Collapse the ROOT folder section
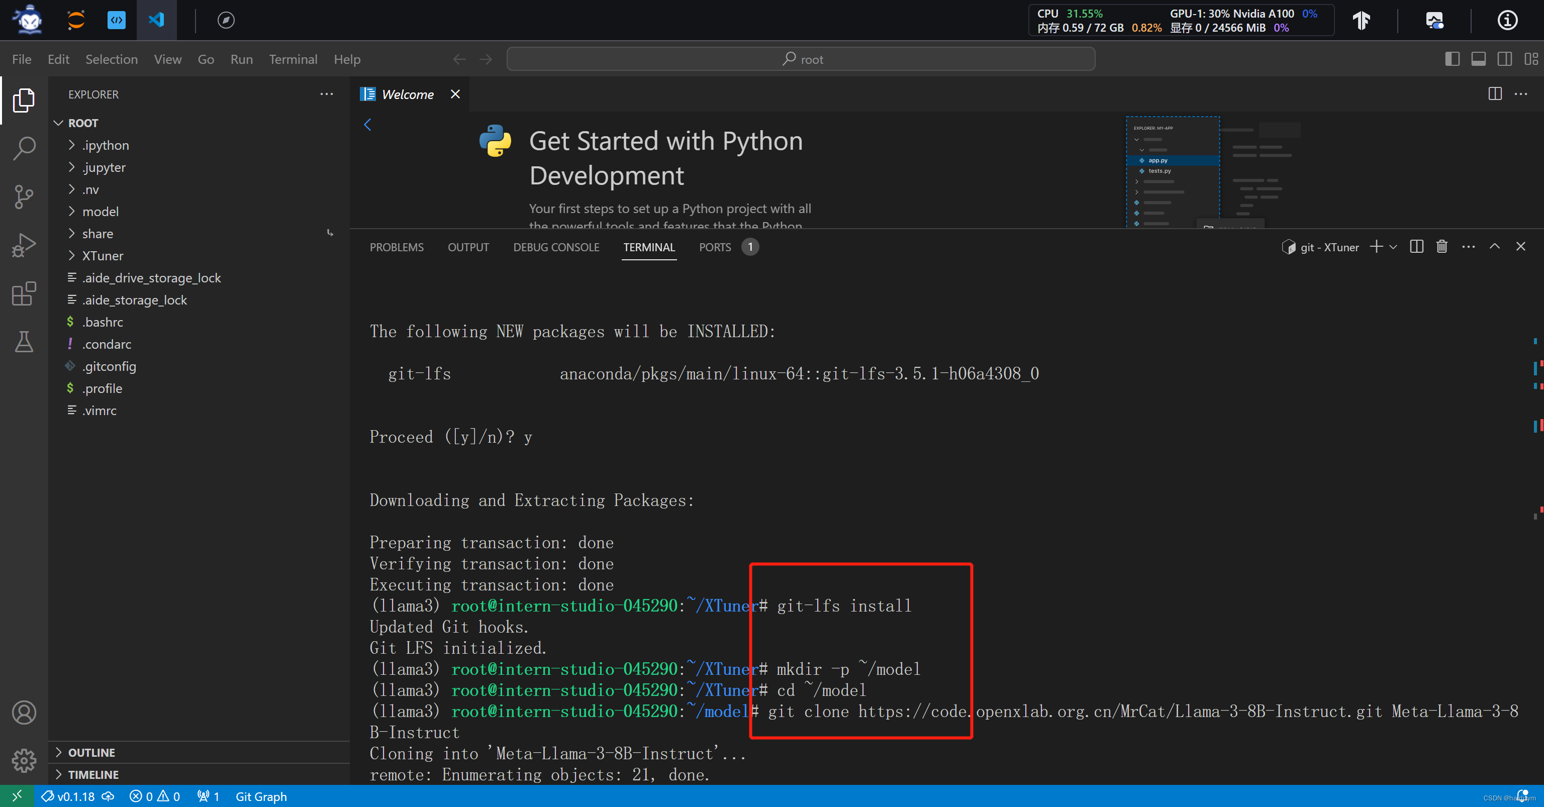The width and height of the screenshot is (1544, 807). click(x=199, y=123)
